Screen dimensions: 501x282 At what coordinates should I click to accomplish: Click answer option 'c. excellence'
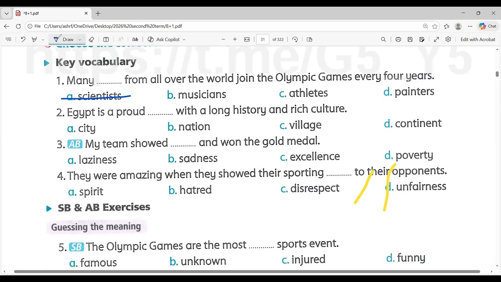click(310, 157)
